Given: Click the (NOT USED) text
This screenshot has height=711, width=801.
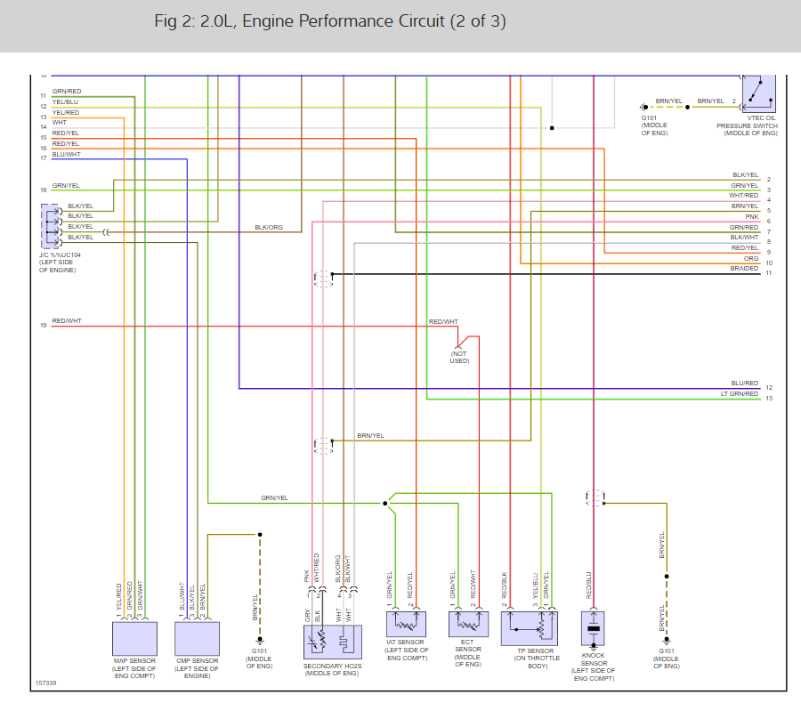Looking at the screenshot, I should pyautogui.click(x=459, y=357).
